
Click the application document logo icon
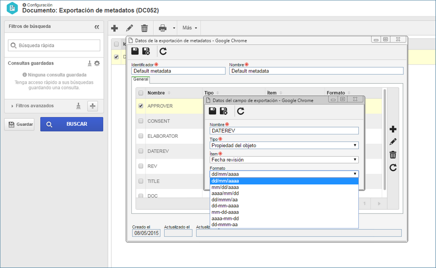pyautogui.click(x=12, y=8)
